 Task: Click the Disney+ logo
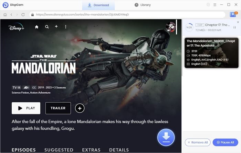click(16, 27)
